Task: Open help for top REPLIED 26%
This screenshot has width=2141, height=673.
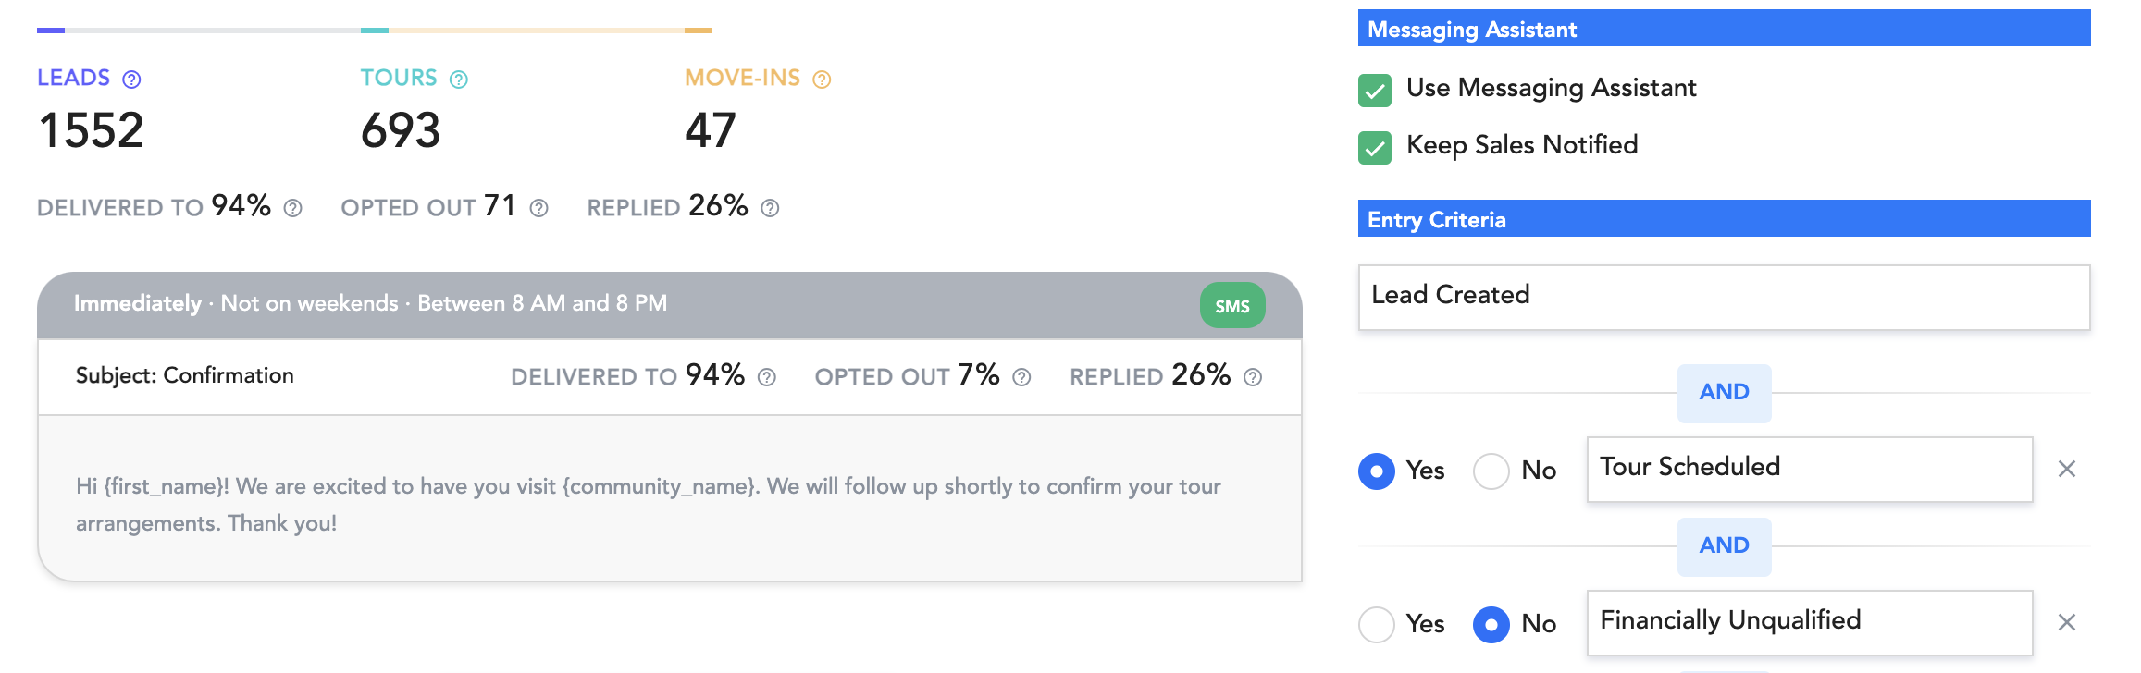Action: point(770,208)
